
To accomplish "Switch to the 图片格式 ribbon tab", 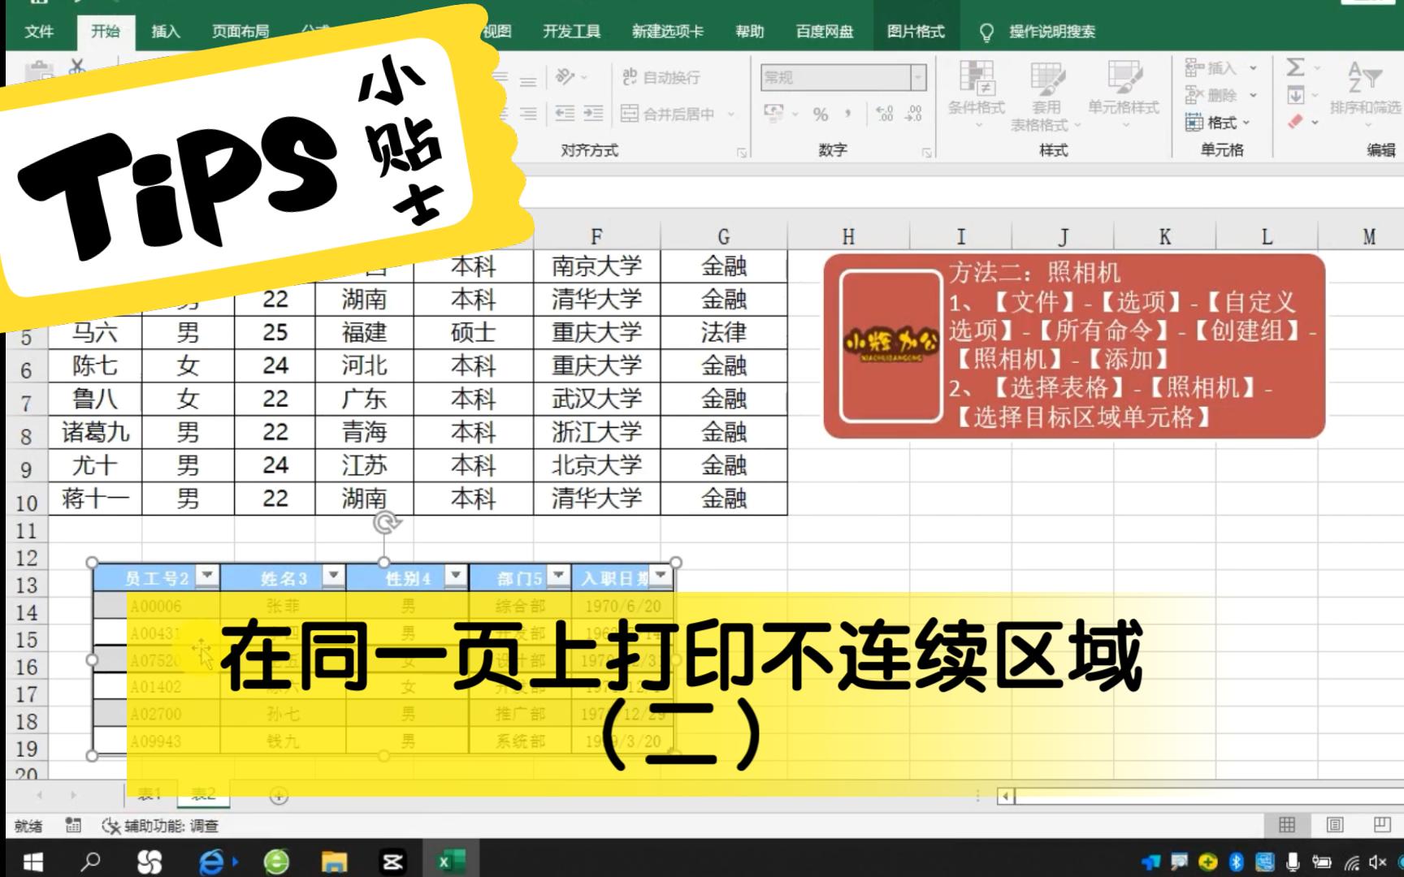I will coord(916,32).
